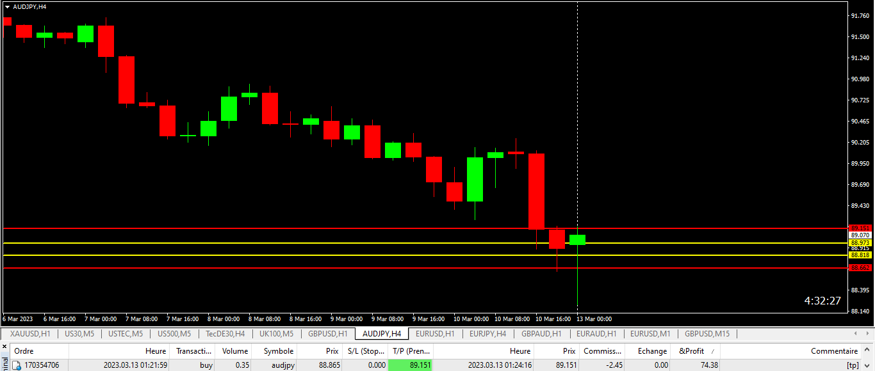Click the 13 Mar 00:00 time axis label
The height and width of the screenshot is (371, 875).
coord(594,319)
